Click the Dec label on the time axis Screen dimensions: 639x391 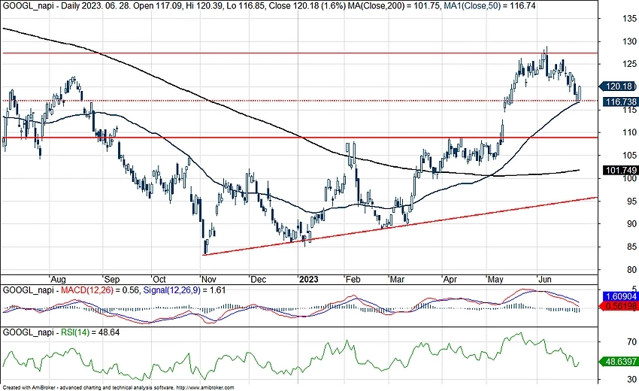[x=258, y=279]
